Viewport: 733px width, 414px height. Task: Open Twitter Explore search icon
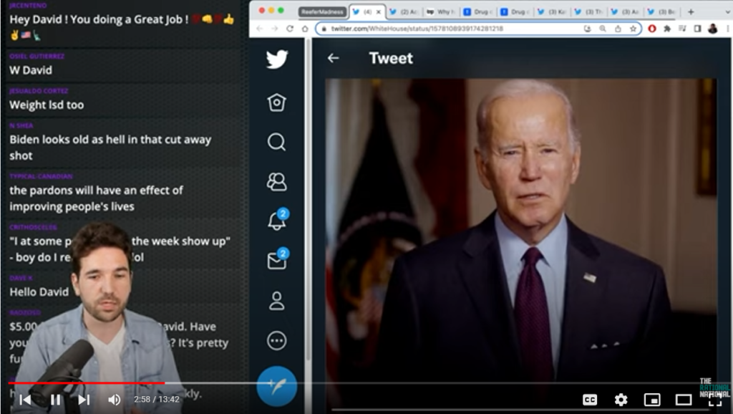coord(277,142)
